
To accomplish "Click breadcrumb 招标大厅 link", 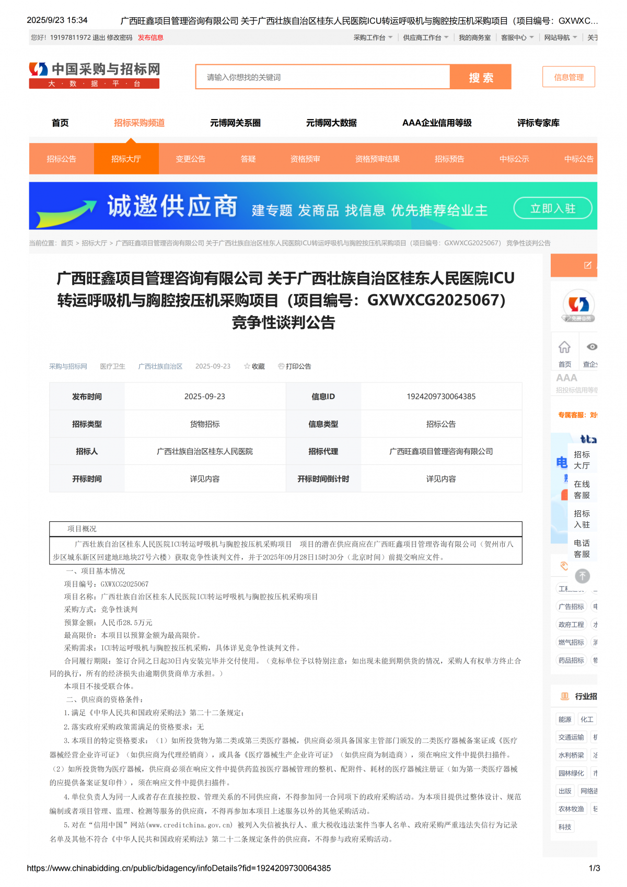I will pos(94,243).
